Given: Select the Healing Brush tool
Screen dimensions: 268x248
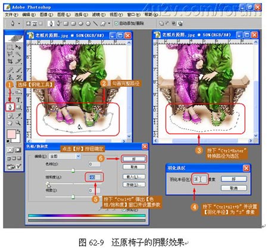Looking at the screenshot, I should (x=10, y=70).
